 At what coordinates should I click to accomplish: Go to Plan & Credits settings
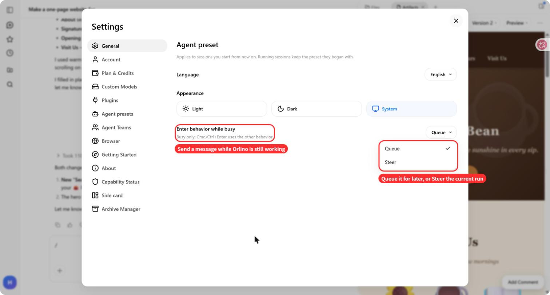pyautogui.click(x=127, y=73)
